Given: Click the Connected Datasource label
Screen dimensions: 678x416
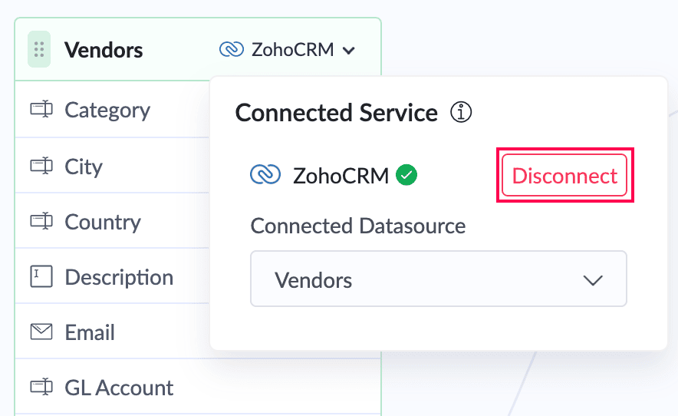Looking at the screenshot, I should click(x=358, y=226).
